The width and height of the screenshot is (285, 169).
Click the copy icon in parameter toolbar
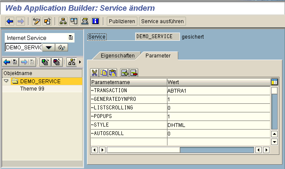point(104,72)
